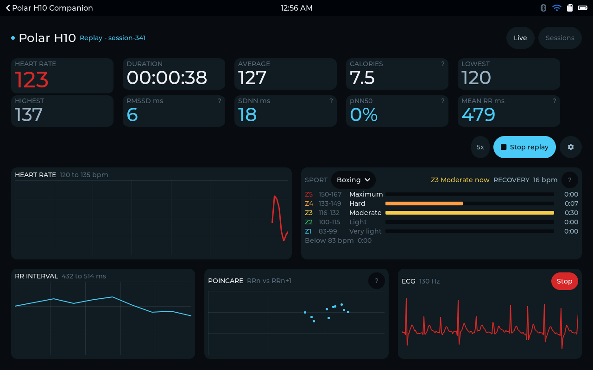593x370 pixels.
Task: Switch to Live mode
Action: tap(520, 38)
